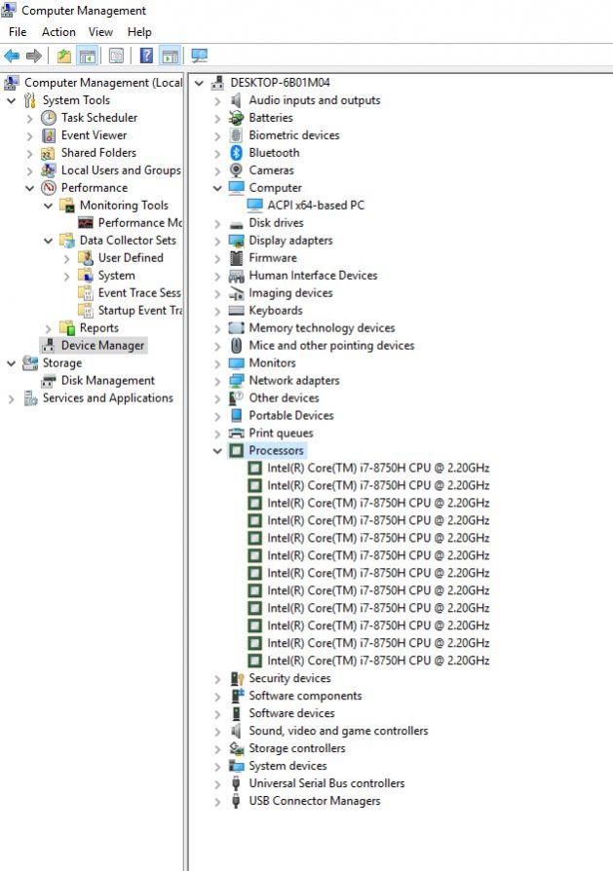The height and width of the screenshot is (871, 613).
Task: Select the ACPI x64-based PC device
Action: 316,206
